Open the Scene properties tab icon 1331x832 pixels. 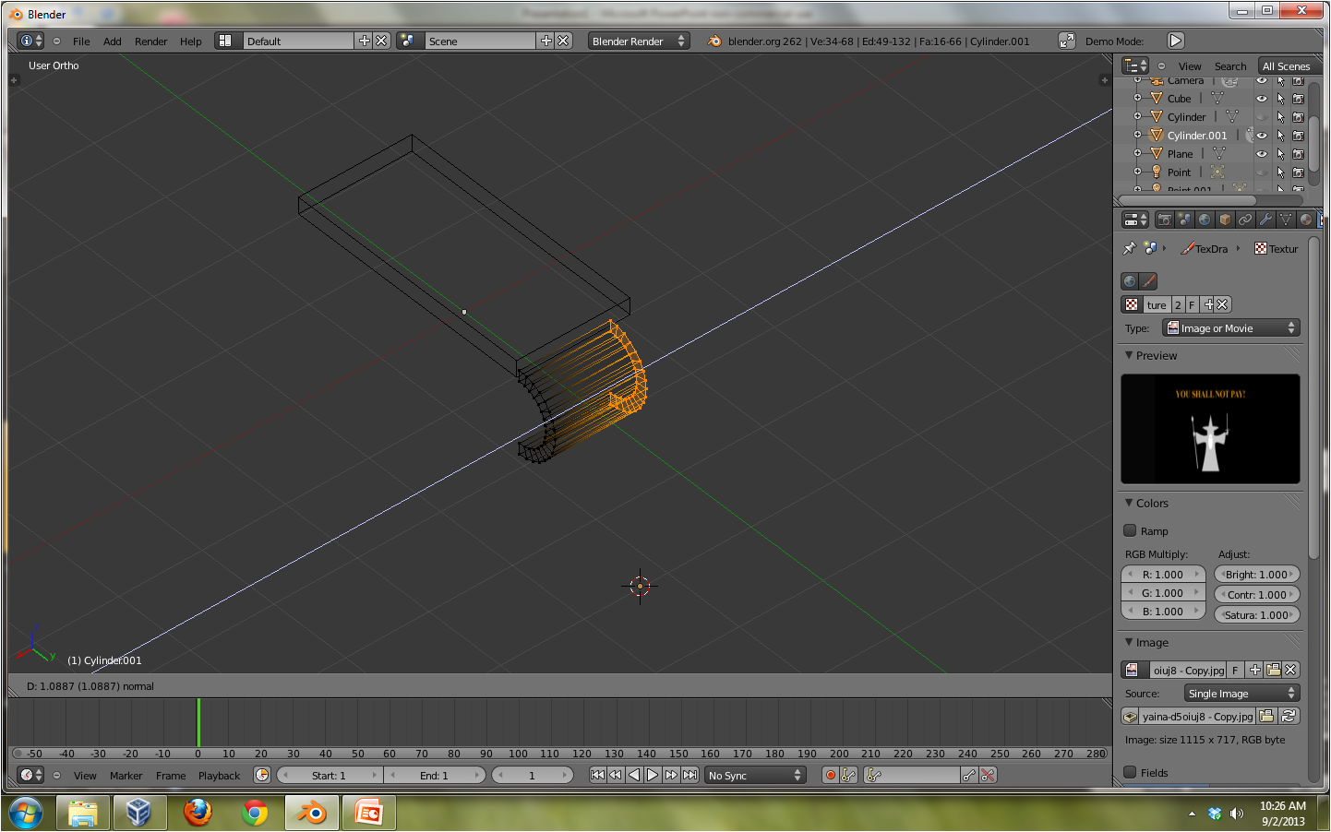(x=1184, y=220)
